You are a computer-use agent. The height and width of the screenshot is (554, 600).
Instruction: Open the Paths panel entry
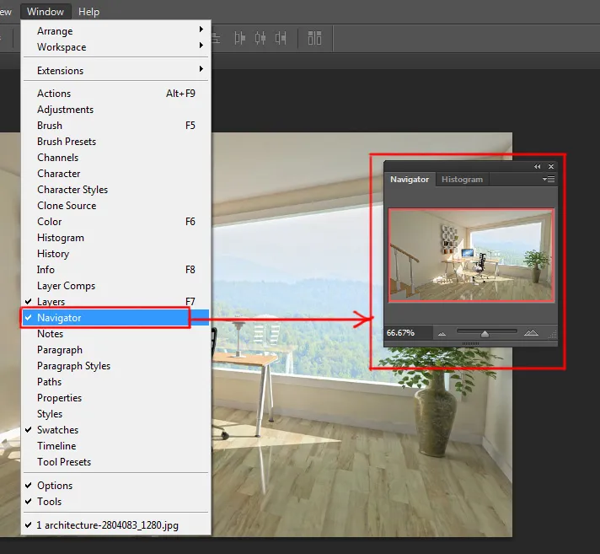116,382
